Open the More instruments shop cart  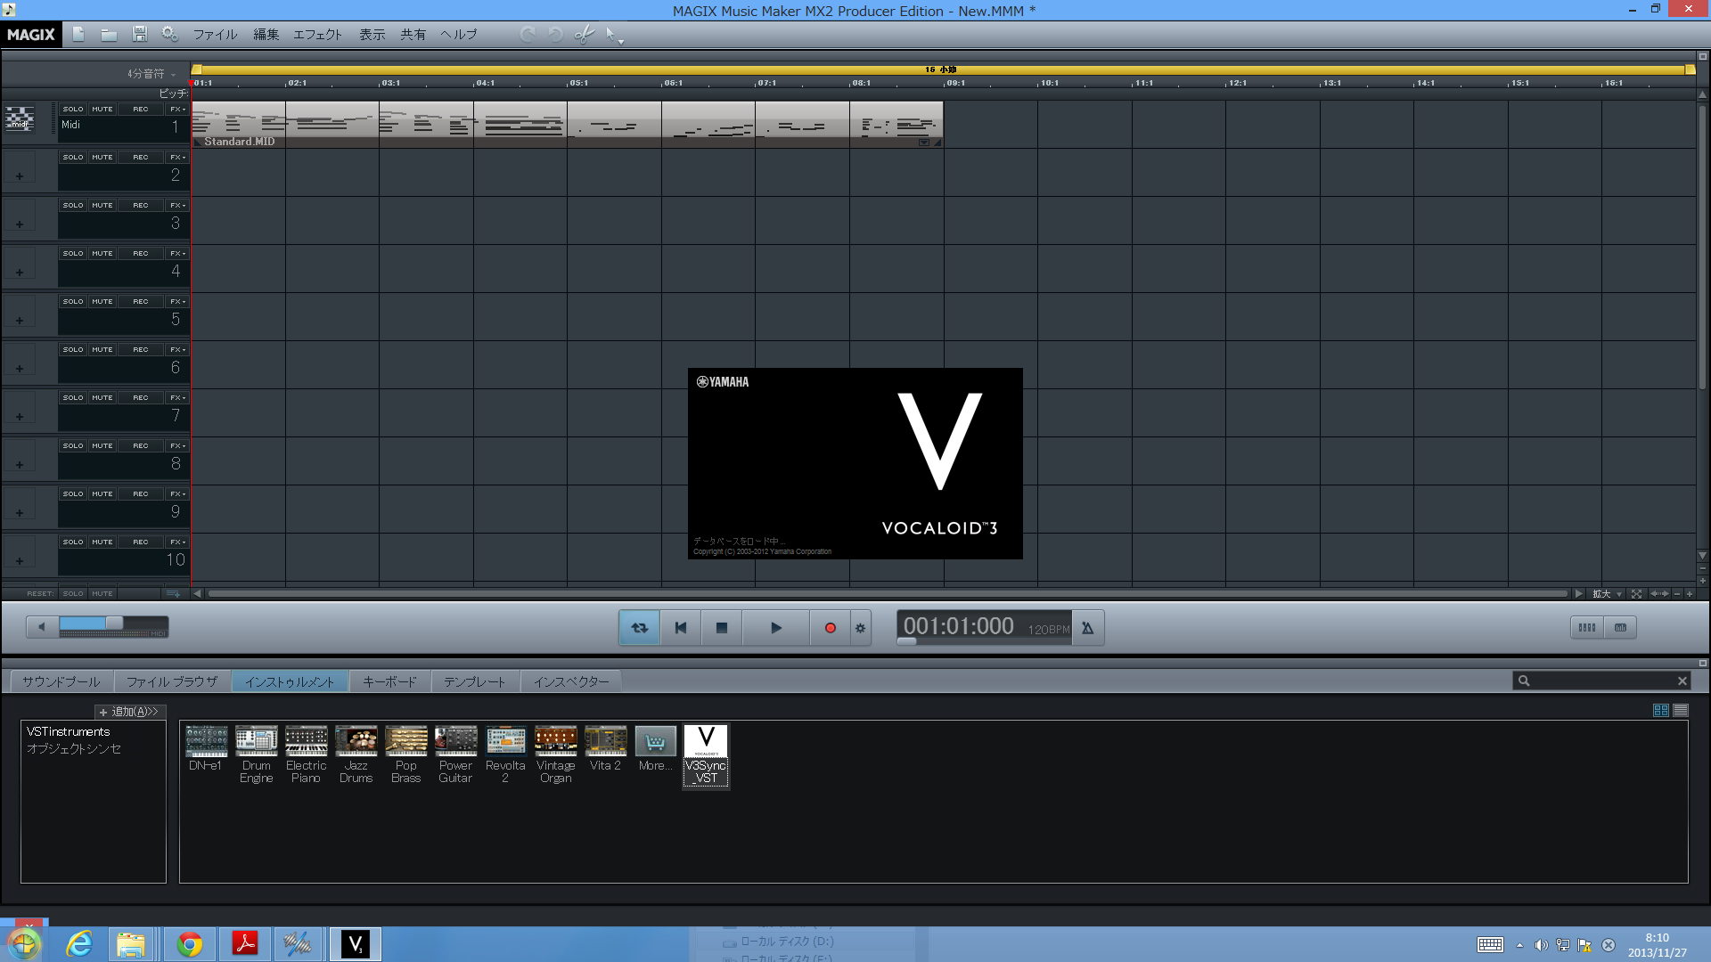[655, 748]
